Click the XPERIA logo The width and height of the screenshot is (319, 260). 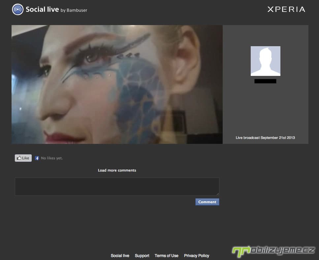pyautogui.click(x=286, y=9)
